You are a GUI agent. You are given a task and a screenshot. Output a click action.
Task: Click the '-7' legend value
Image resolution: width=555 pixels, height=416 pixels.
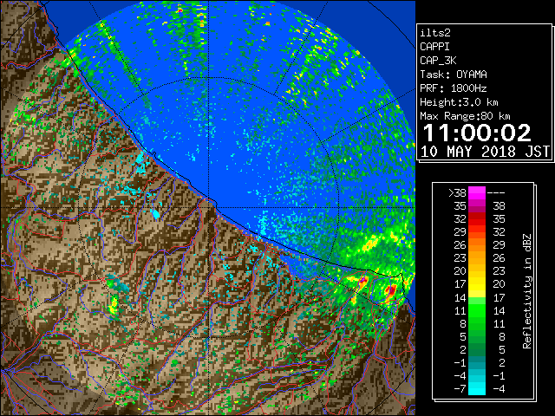pos(460,389)
